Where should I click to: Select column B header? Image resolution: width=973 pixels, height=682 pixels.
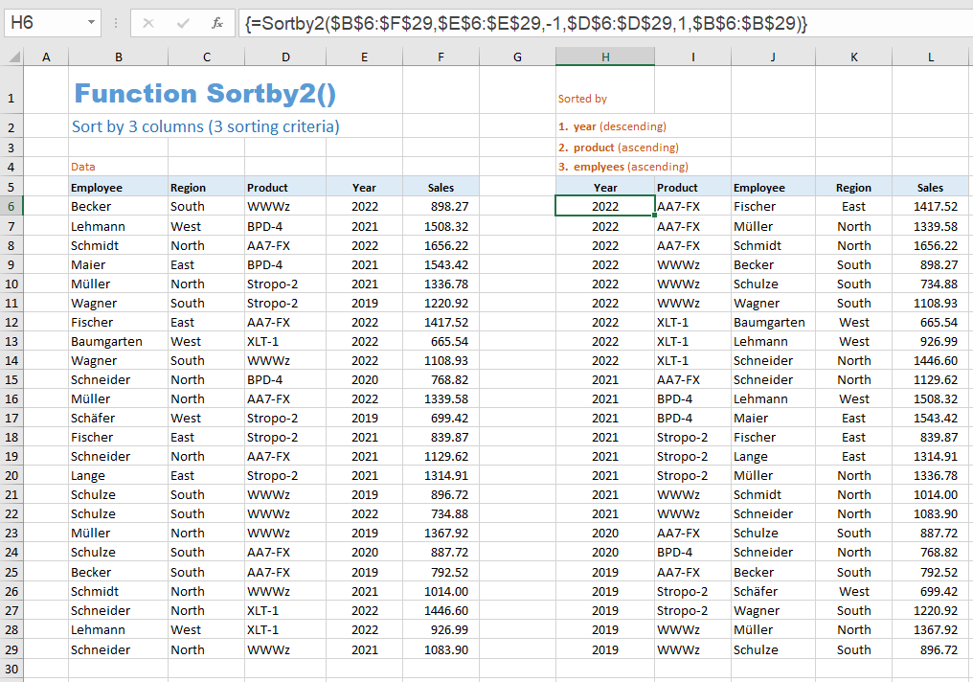tap(118, 57)
